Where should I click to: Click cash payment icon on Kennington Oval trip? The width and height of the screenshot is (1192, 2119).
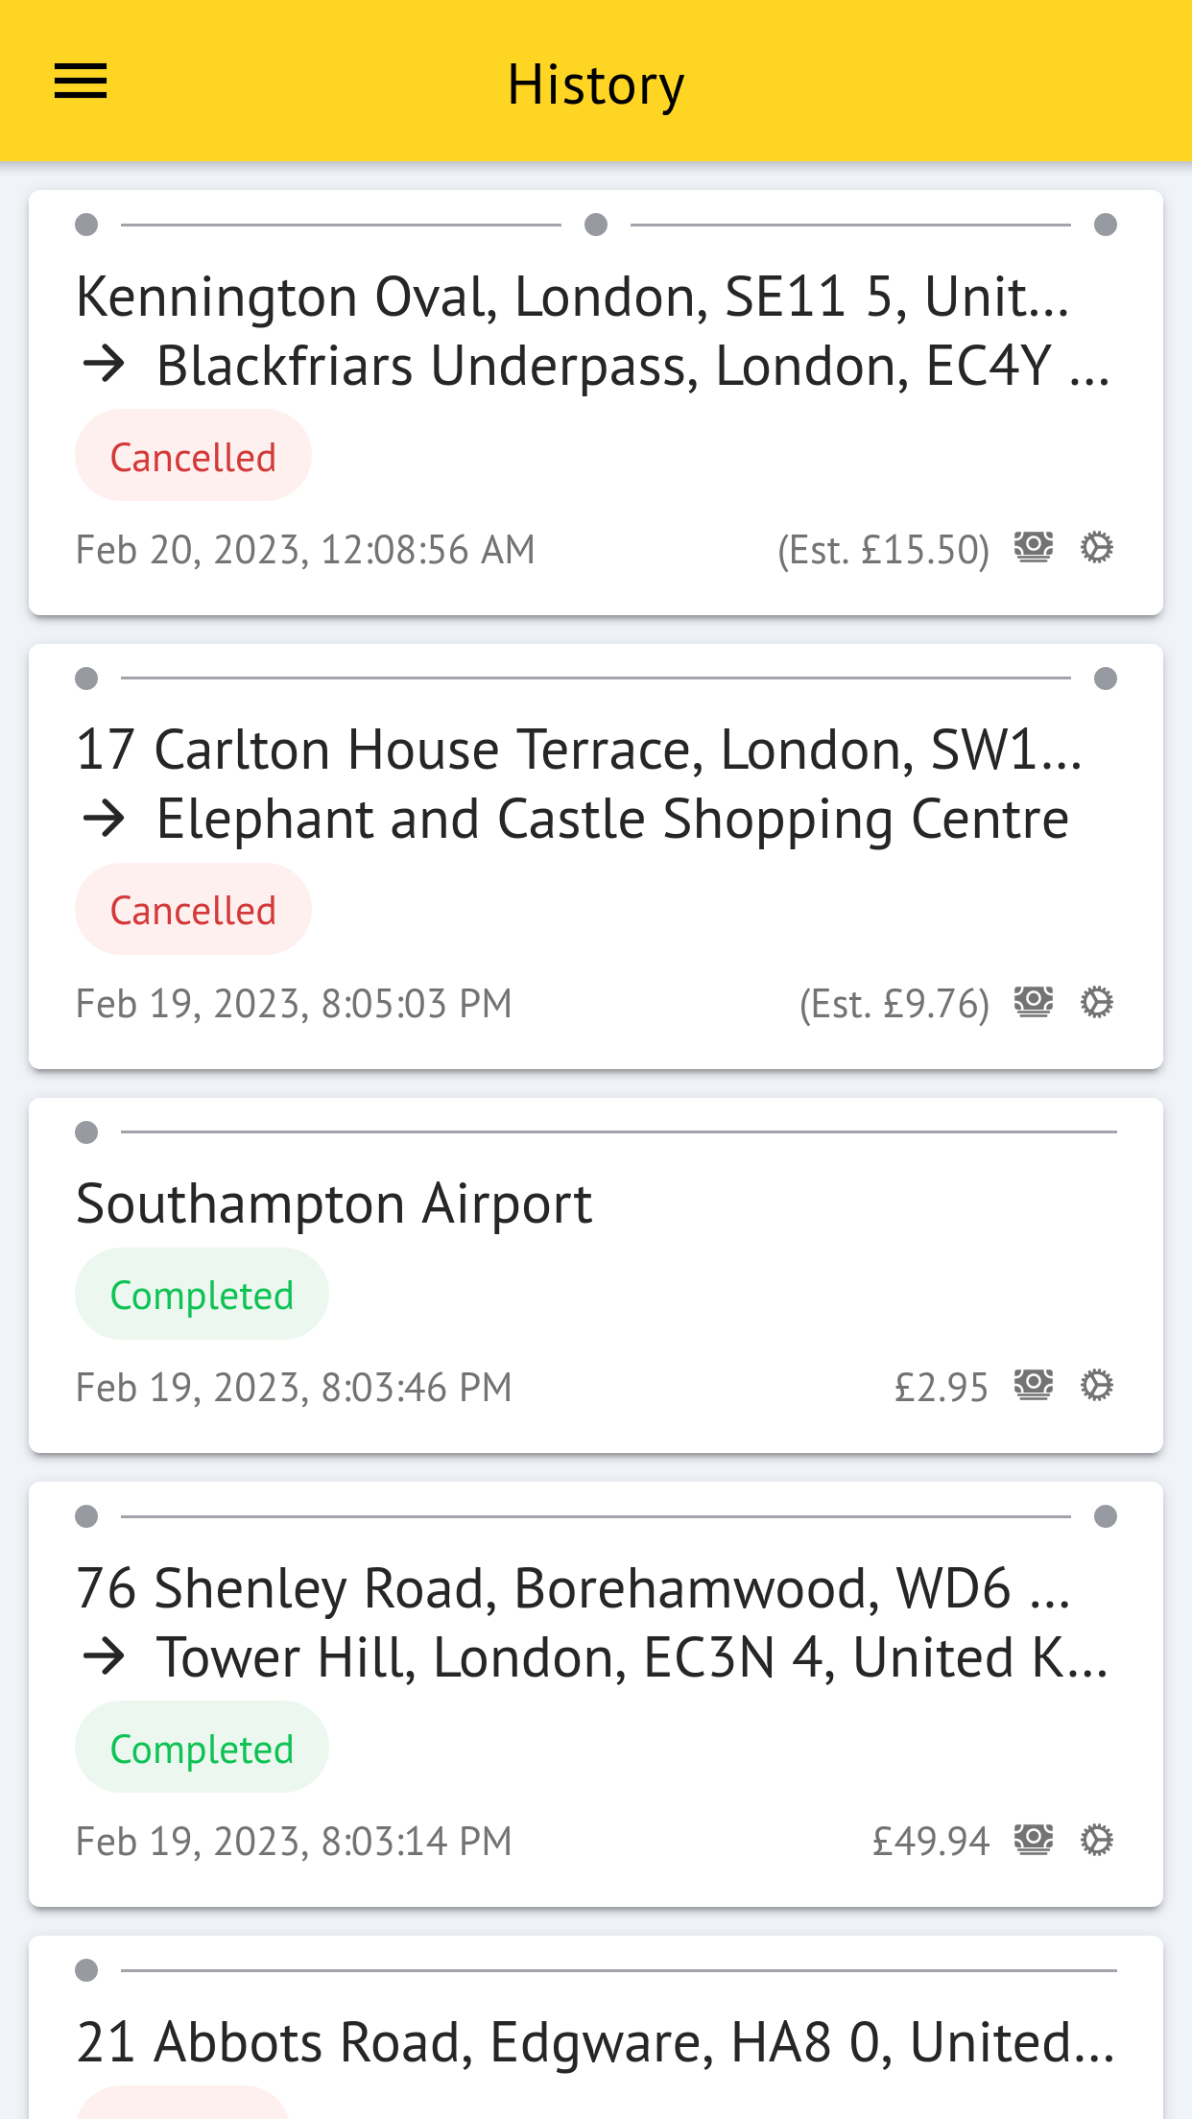point(1034,548)
